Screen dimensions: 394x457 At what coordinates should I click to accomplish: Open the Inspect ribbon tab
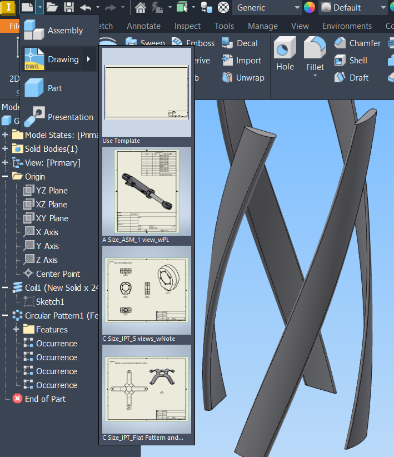187,26
